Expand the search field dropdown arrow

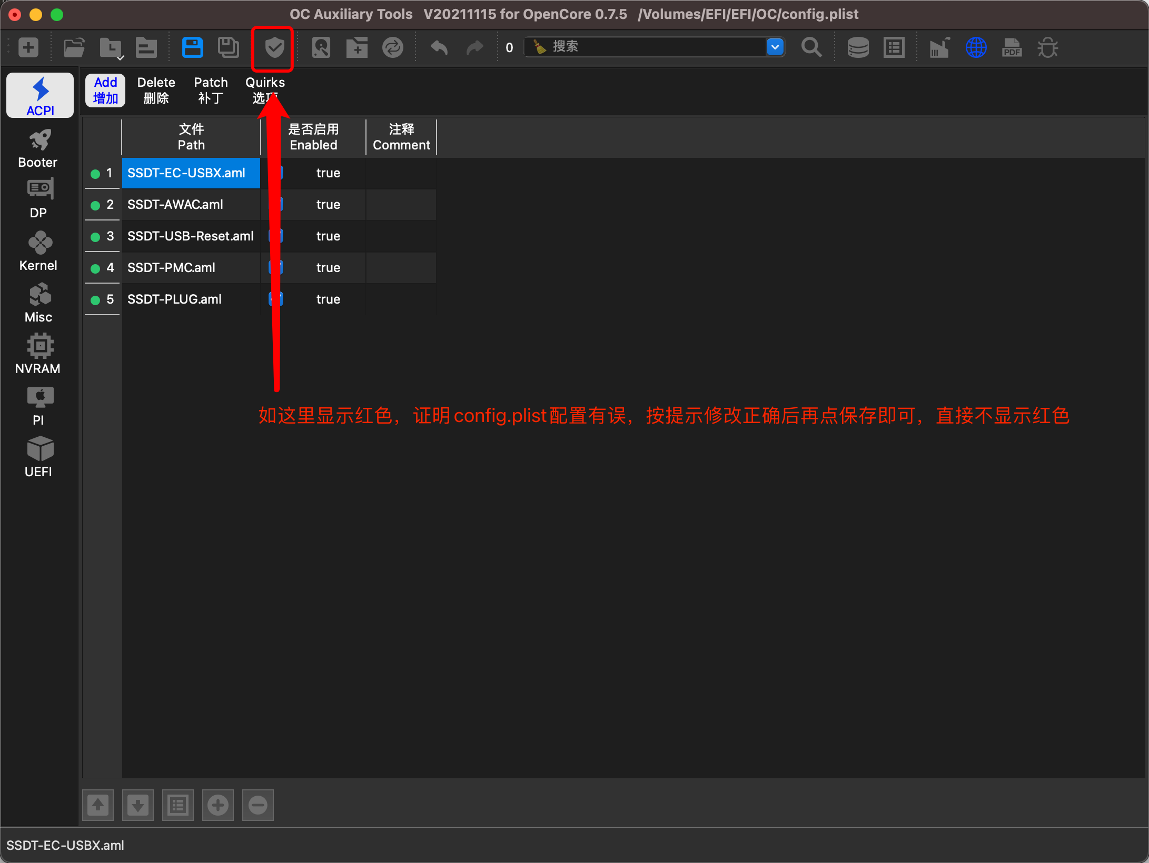[775, 47]
